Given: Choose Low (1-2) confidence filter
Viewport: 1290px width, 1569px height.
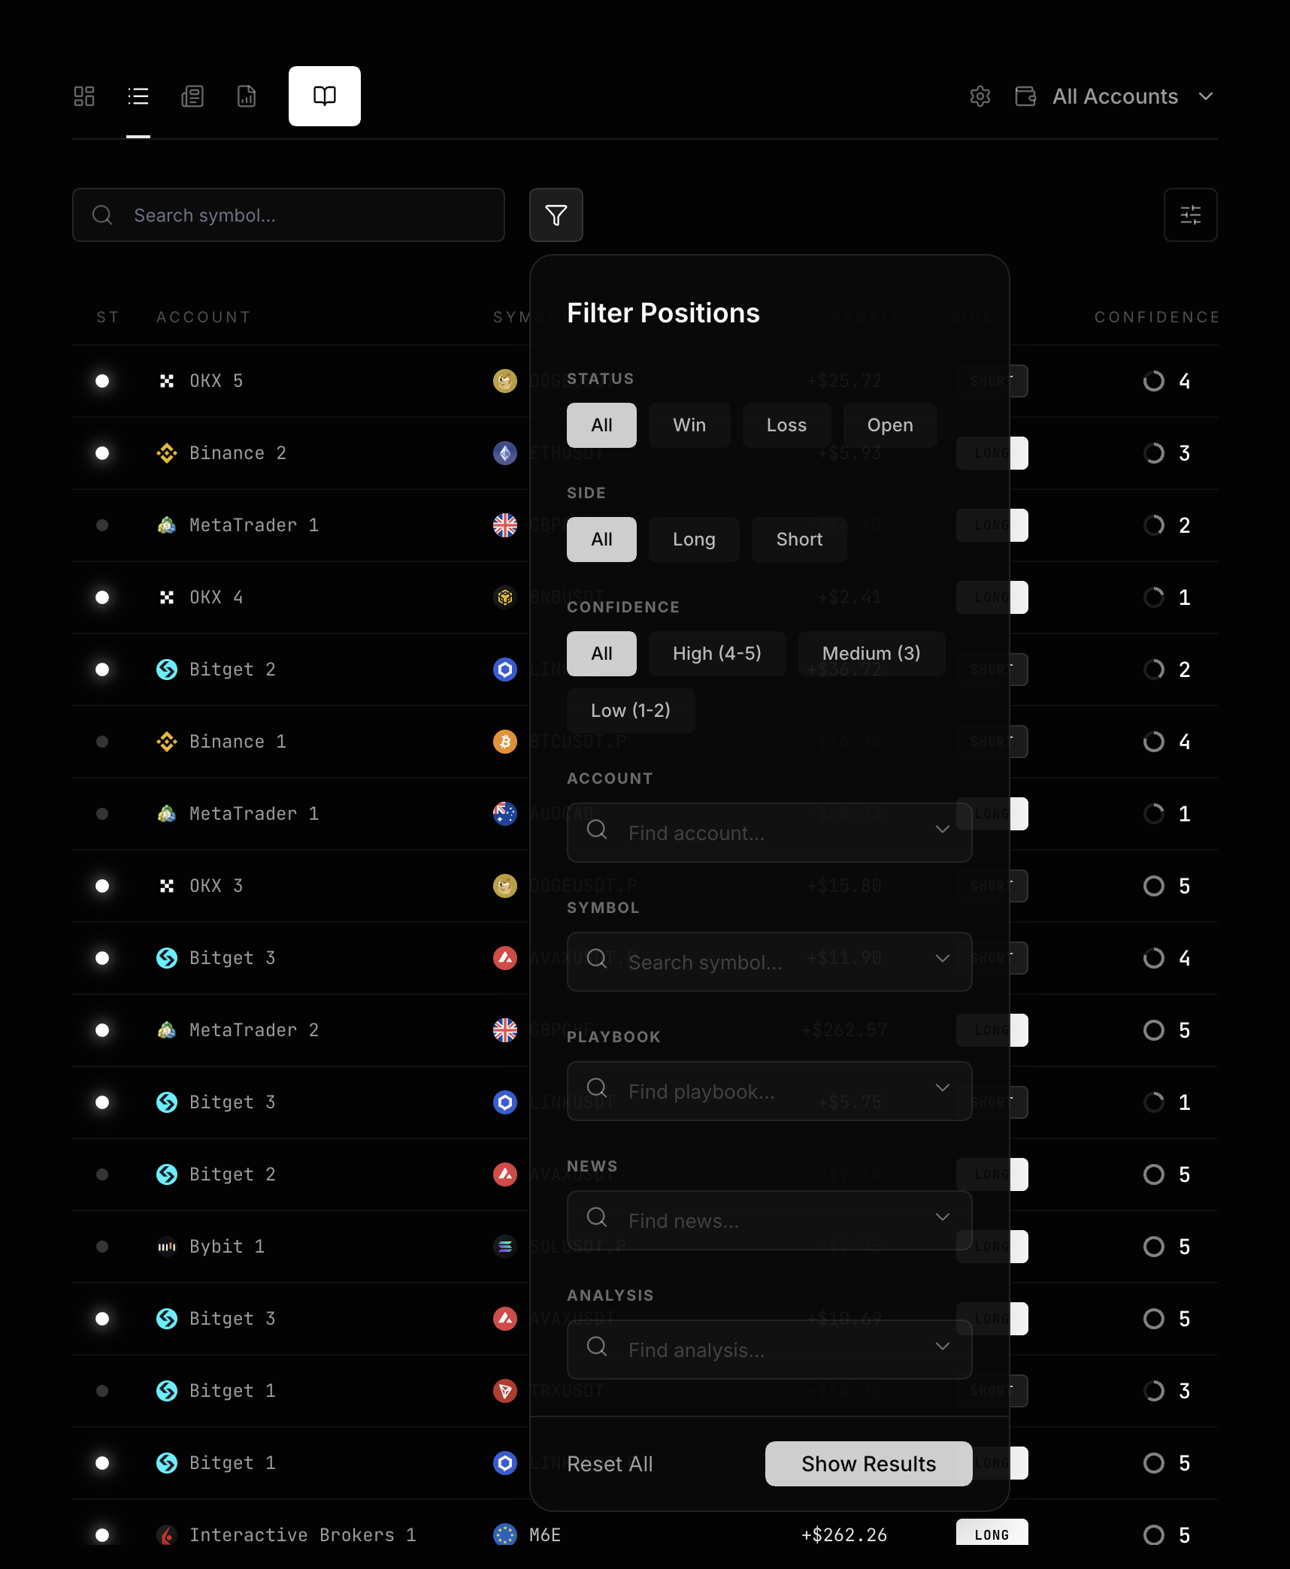Looking at the screenshot, I should 631,711.
